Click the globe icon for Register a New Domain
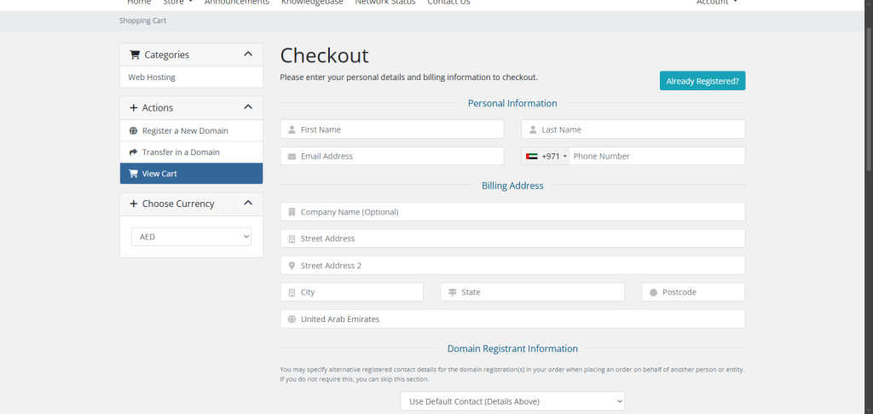Viewport: 873px width, 414px height. click(133, 131)
